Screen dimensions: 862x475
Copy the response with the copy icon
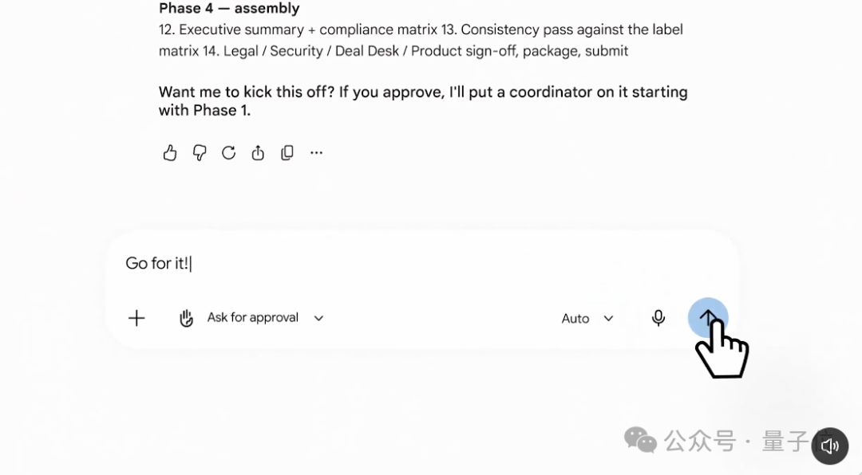coord(287,153)
